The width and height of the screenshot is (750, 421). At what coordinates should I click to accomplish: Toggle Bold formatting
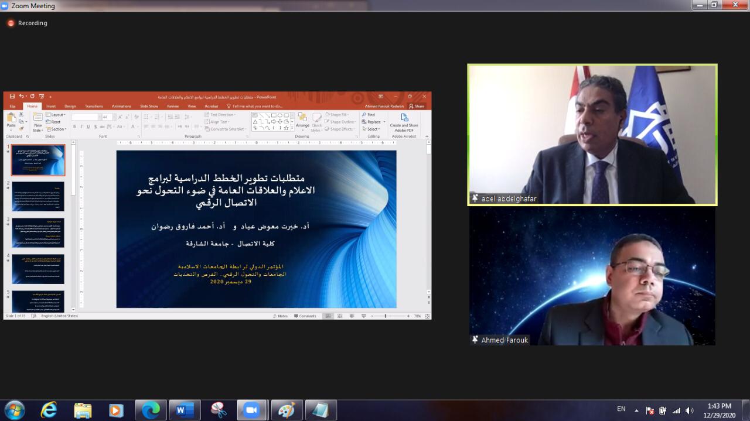click(74, 126)
